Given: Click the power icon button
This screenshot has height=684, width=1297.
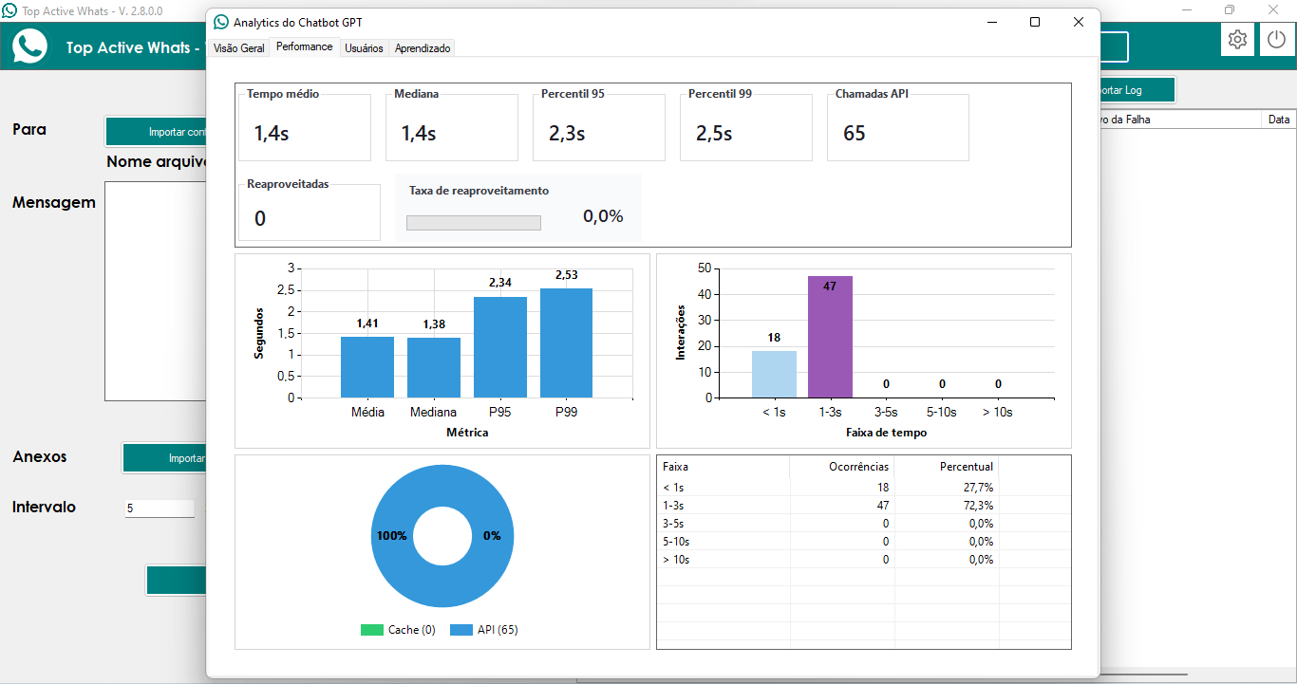Looking at the screenshot, I should tap(1277, 40).
